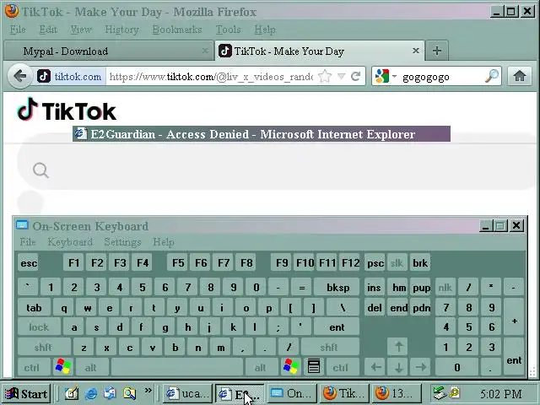This screenshot has height=405, width=540.
Task: Open the Firefox Tools menu
Action: [x=228, y=30]
